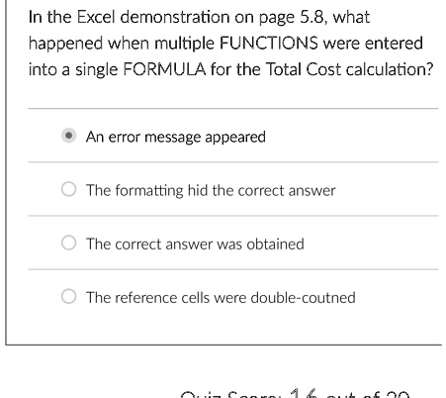Click the word "FORMULA" in the question

point(164,69)
